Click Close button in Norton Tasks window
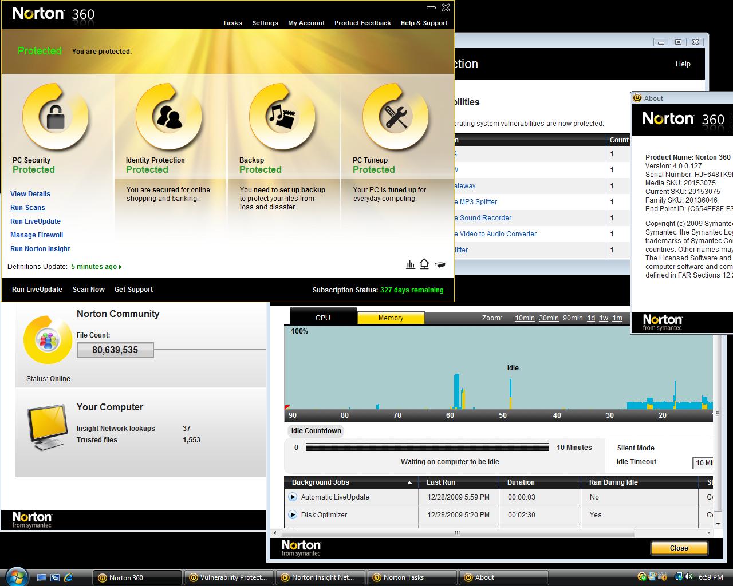The height and width of the screenshot is (586, 733). click(679, 548)
